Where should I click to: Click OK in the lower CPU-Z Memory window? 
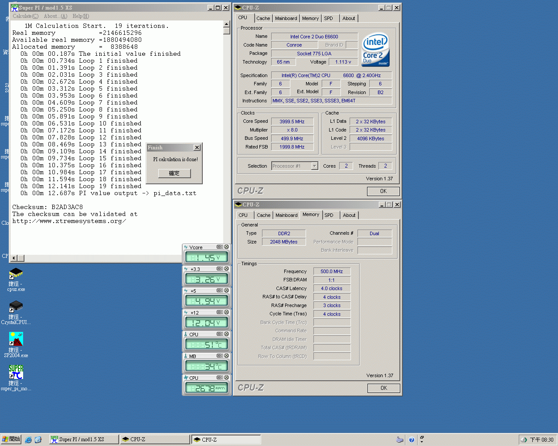pyautogui.click(x=384, y=388)
